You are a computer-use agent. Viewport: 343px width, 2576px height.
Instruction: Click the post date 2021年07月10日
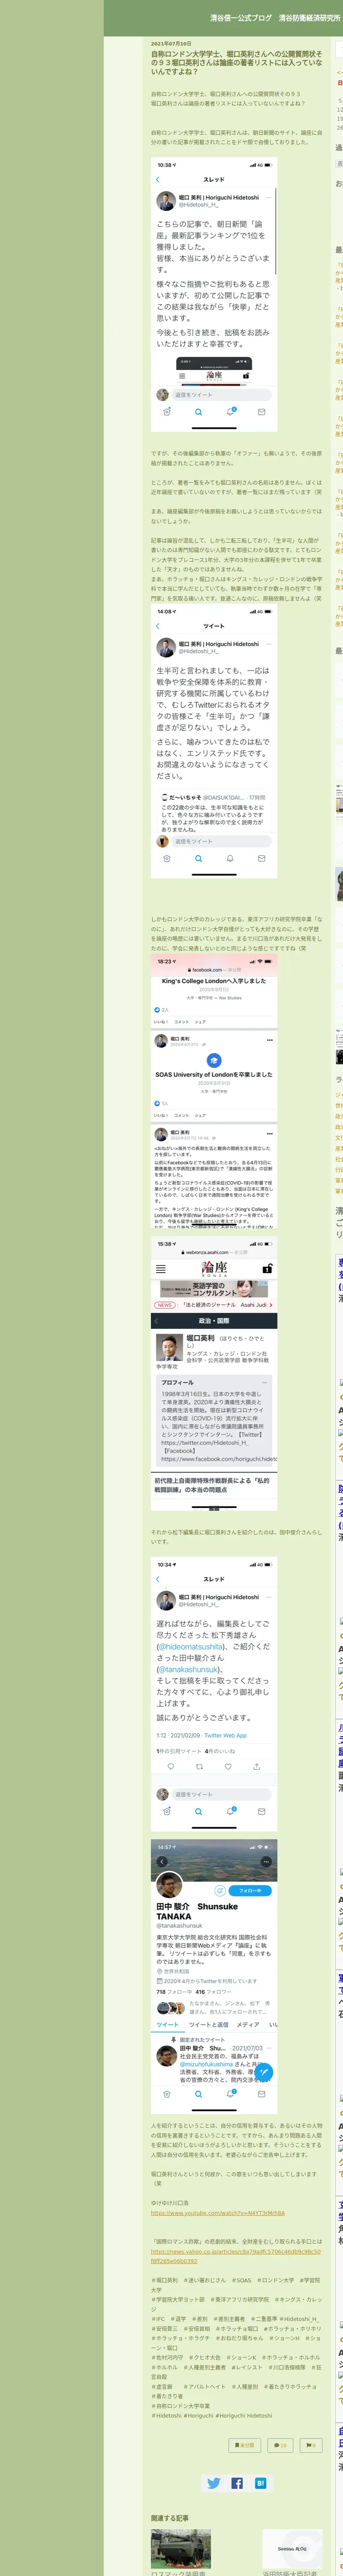[171, 44]
